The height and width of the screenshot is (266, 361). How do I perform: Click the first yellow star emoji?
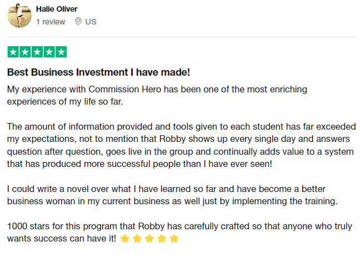pos(125,239)
